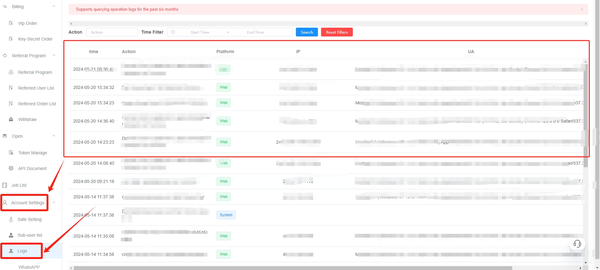Open Referred Order List
Image resolution: width=600 pixels, height=270 pixels.
tap(37, 104)
